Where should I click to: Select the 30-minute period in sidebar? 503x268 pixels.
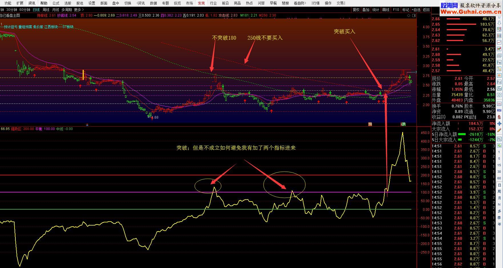(x=499, y=171)
